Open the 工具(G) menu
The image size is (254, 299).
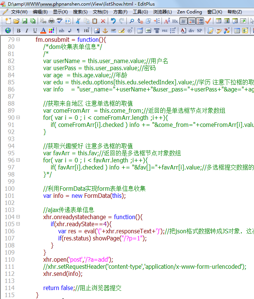tap(140, 12)
